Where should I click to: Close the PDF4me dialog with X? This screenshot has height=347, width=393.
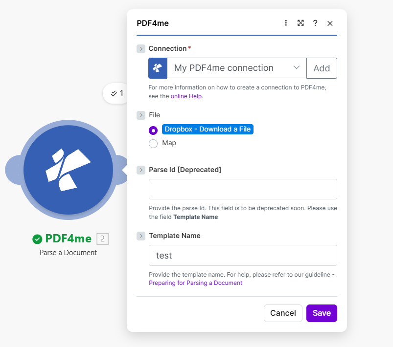[330, 23]
